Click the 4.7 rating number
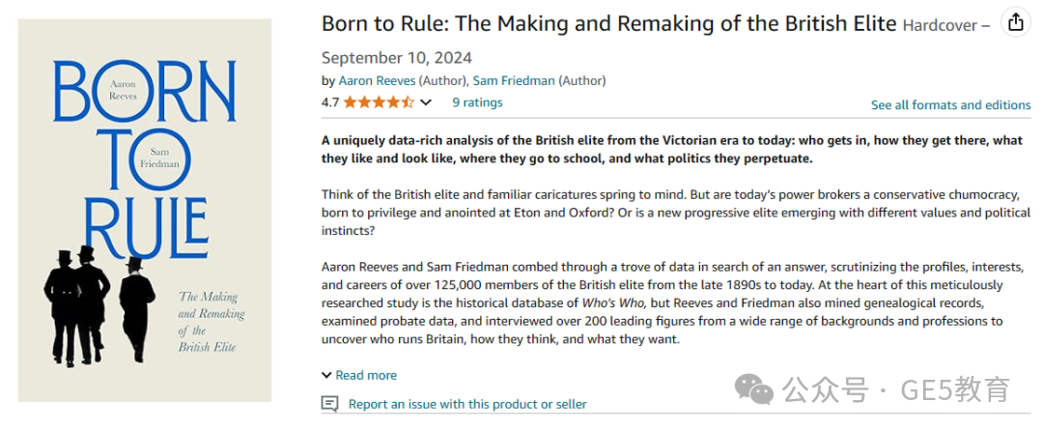Viewport: 1043px width, 431px height. coord(330,102)
